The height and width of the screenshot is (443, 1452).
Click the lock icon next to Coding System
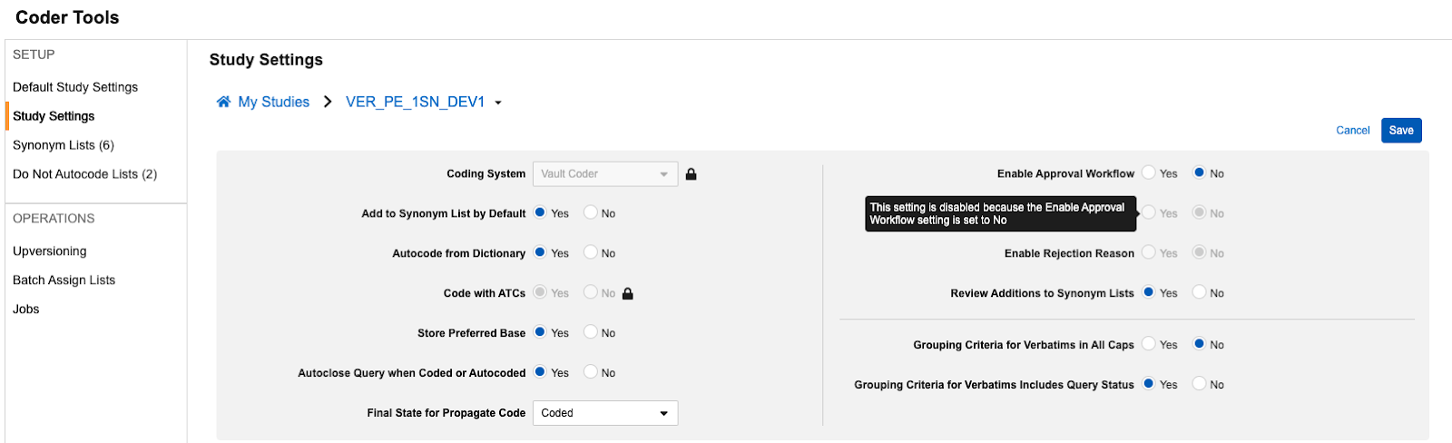(x=691, y=174)
